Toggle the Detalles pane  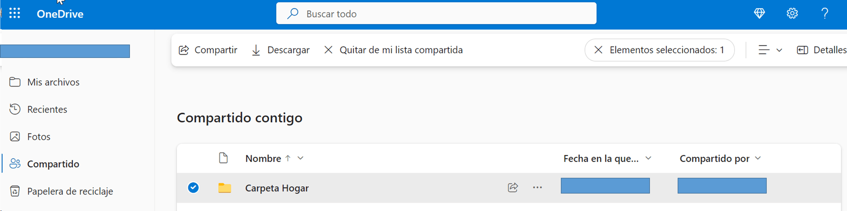(x=821, y=50)
